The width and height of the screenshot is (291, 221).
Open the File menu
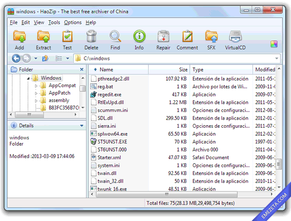[x=14, y=22]
